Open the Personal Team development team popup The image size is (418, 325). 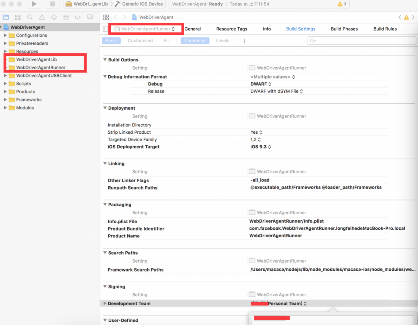click(279, 303)
